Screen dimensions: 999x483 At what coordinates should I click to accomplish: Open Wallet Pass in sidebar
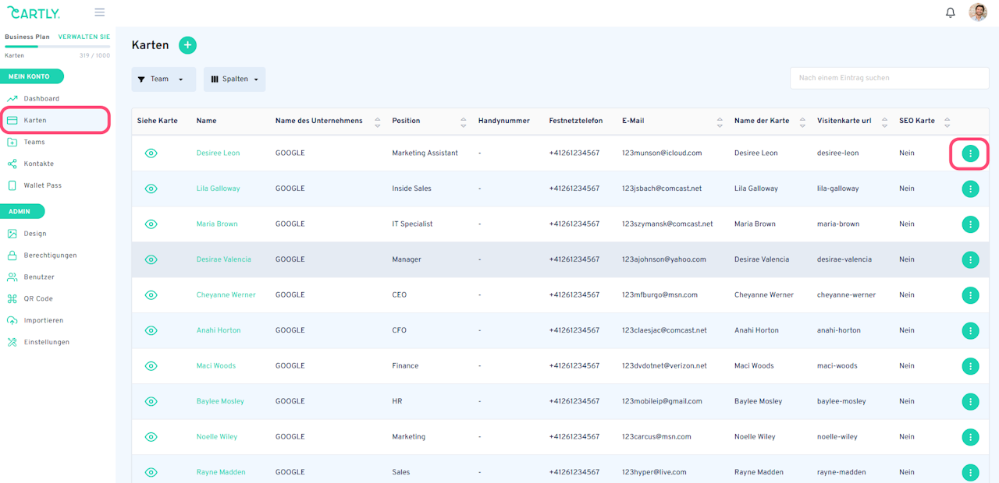tap(43, 186)
